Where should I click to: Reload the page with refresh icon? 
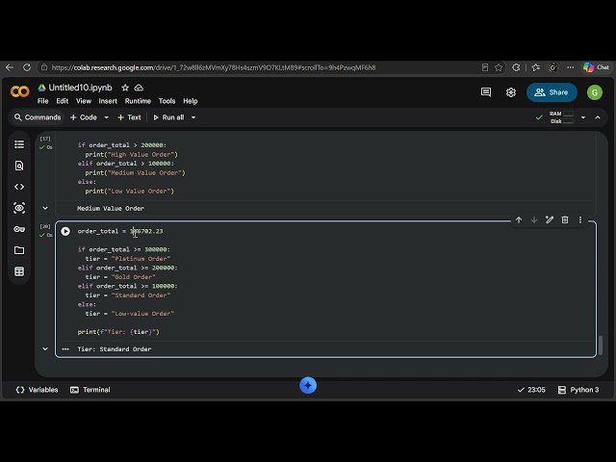27,67
